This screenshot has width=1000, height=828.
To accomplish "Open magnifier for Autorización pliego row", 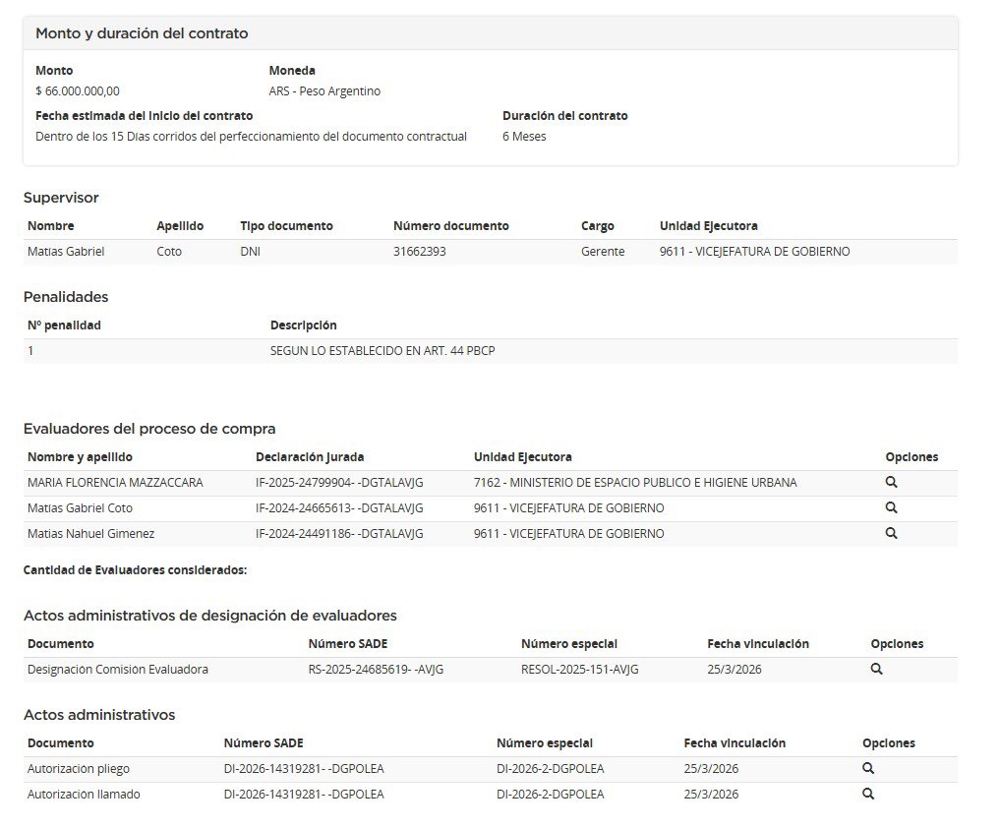I will click(868, 769).
